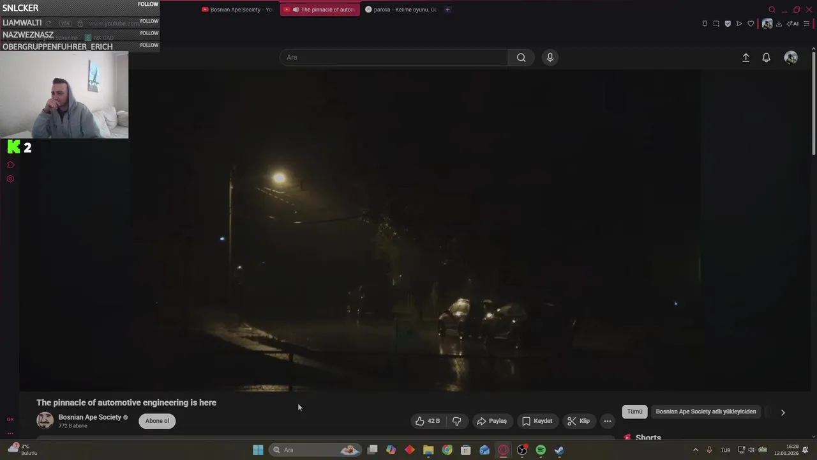Image resolution: width=817 pixels, height=460 pixels.
Task: Follow NAZWEZNASZ in overlay list
Action: [149, 33]
